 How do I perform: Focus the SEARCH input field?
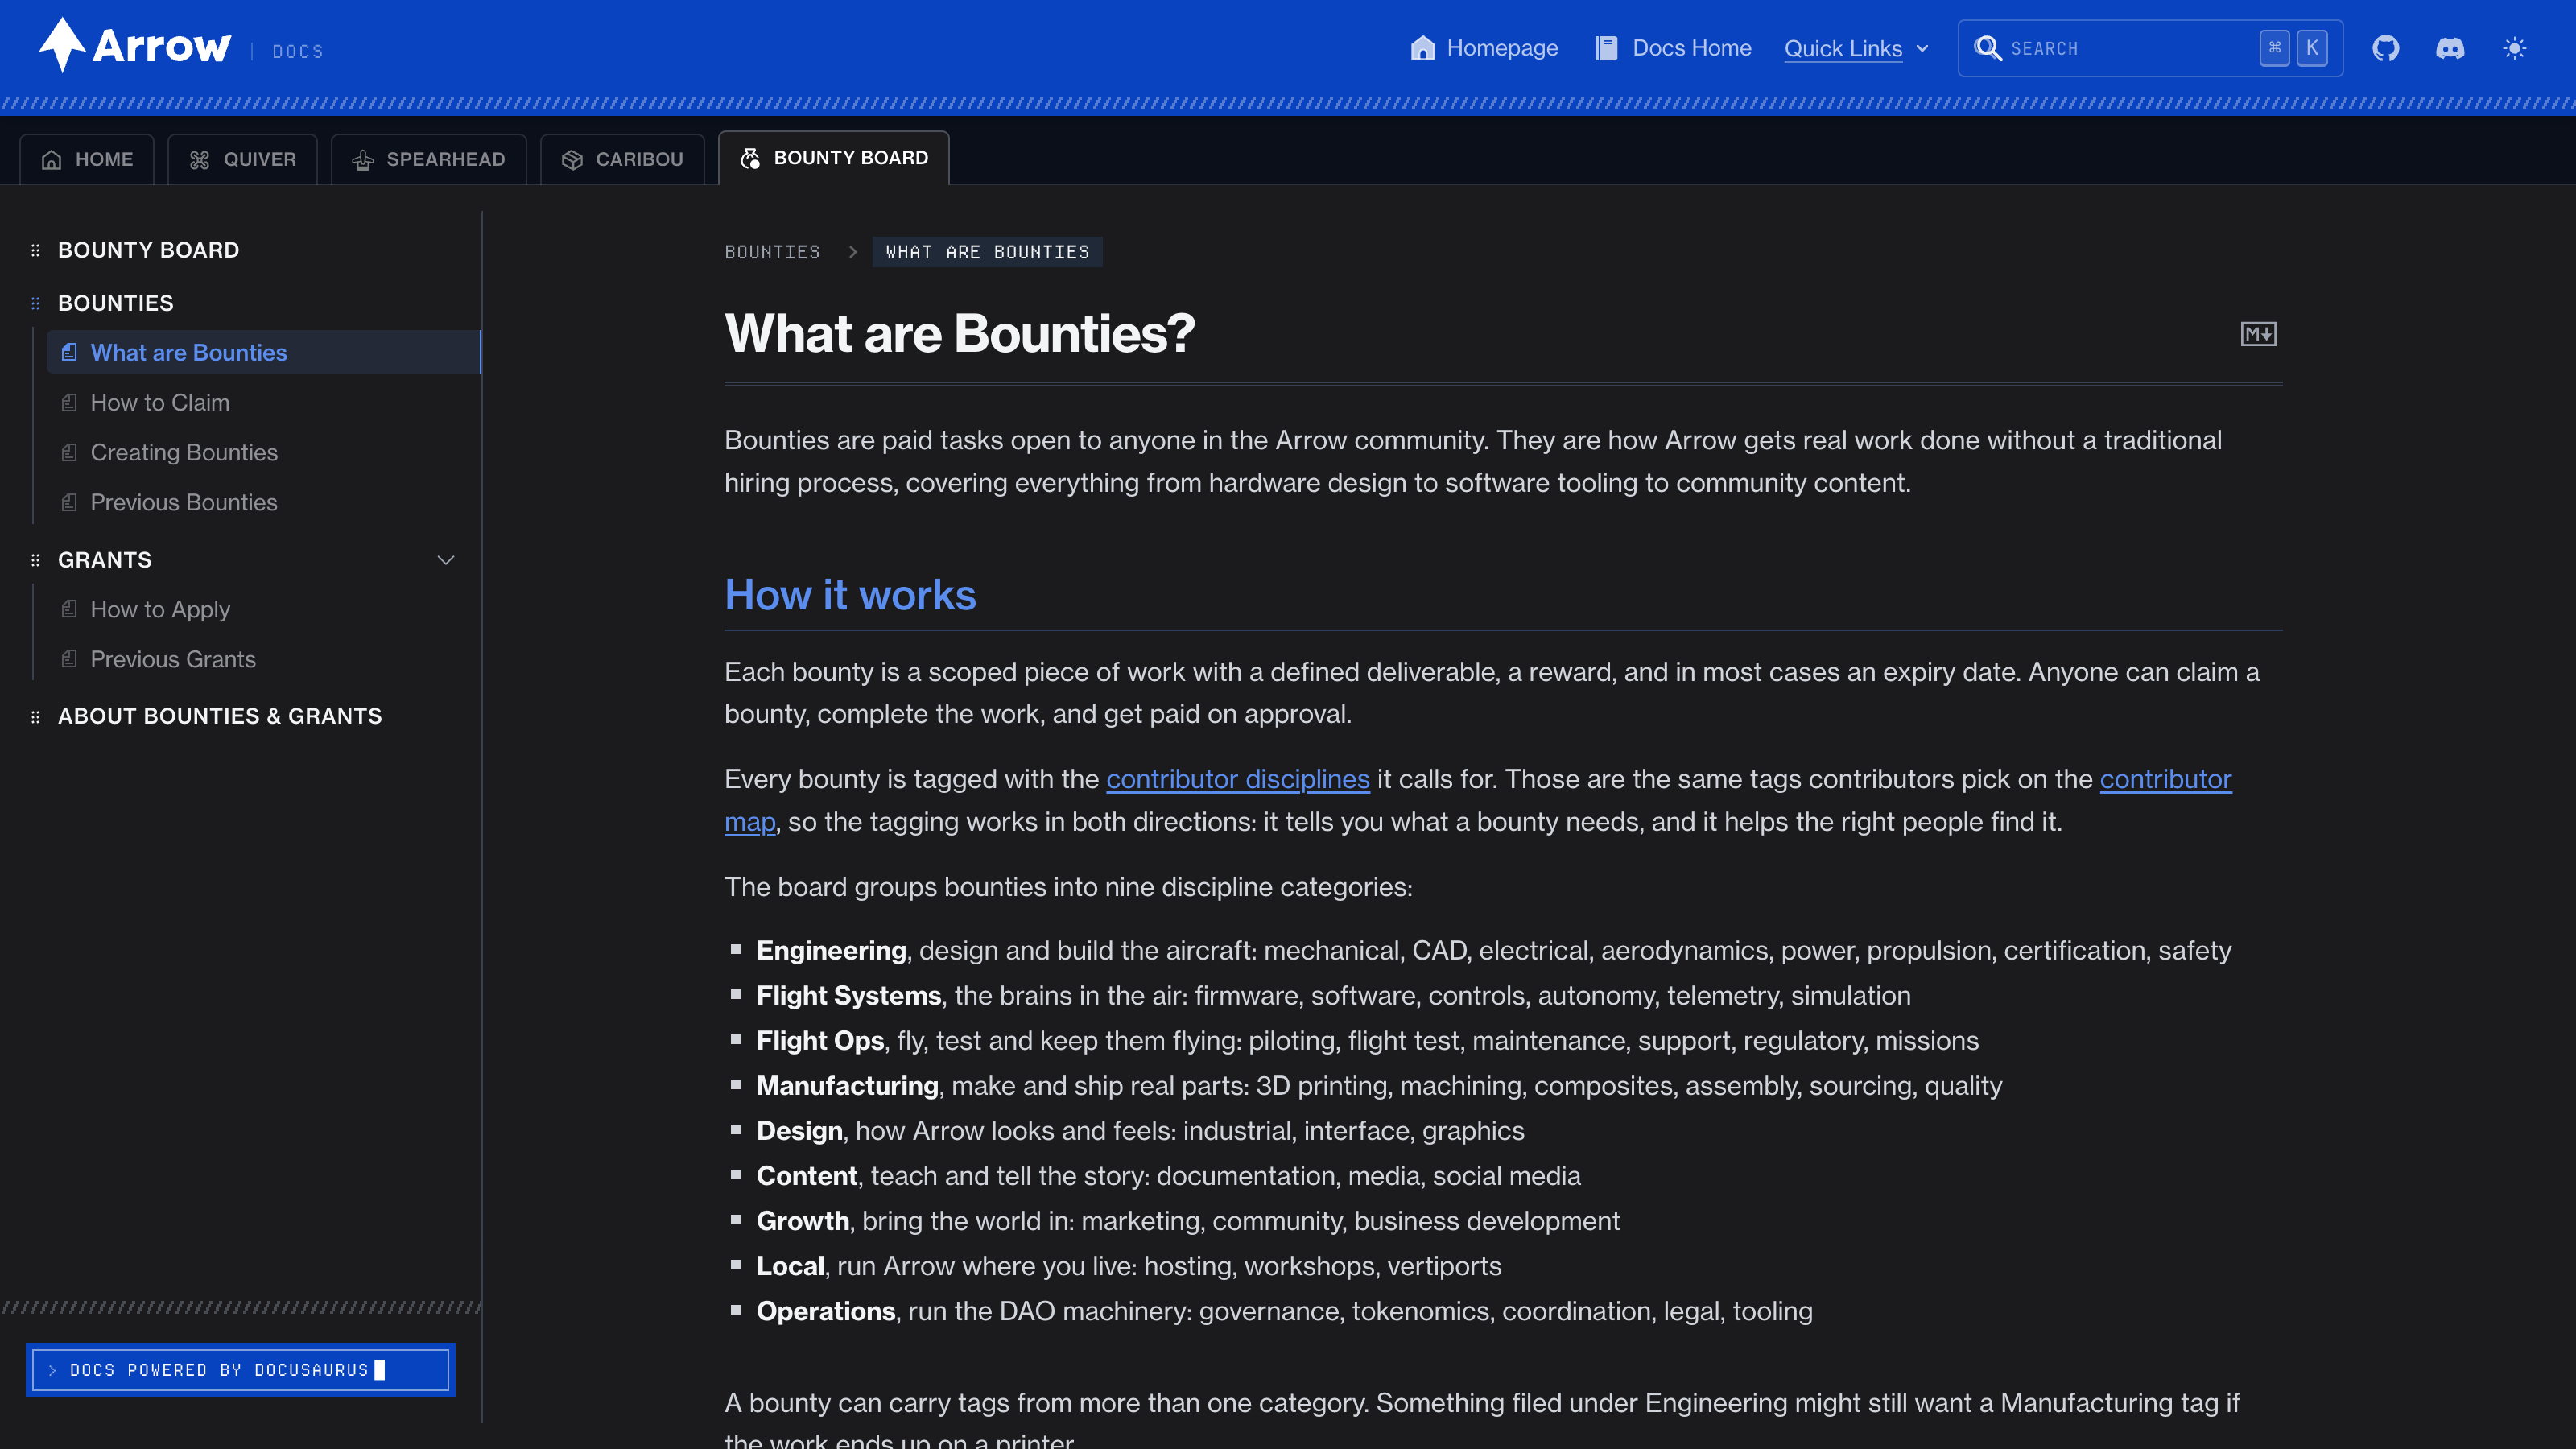click(2150, 48)
